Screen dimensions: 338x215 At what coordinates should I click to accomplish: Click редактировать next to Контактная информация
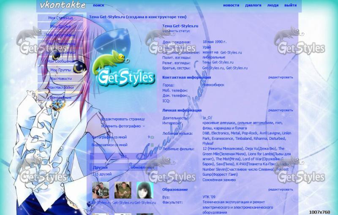tap(281, 77)
